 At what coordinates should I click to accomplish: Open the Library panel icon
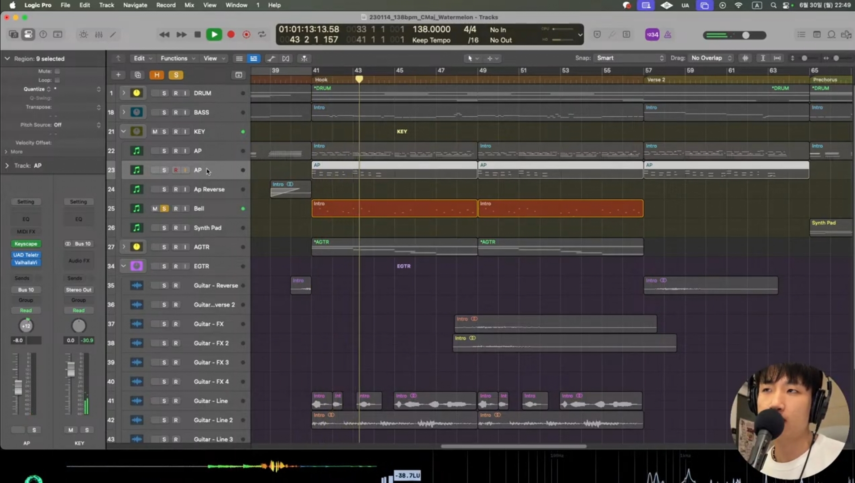pos(13,34)
